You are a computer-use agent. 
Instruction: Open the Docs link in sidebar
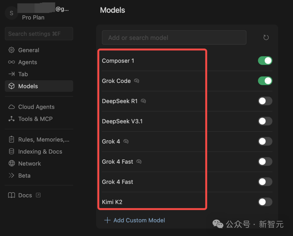25,195
